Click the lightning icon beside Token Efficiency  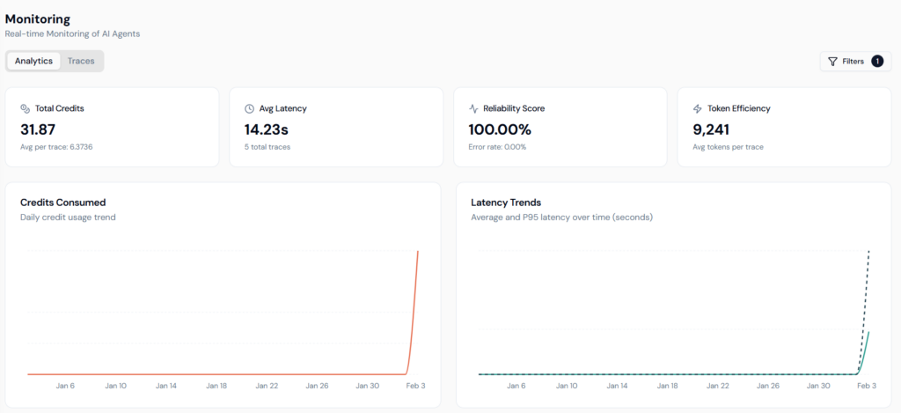click(698, 108)
